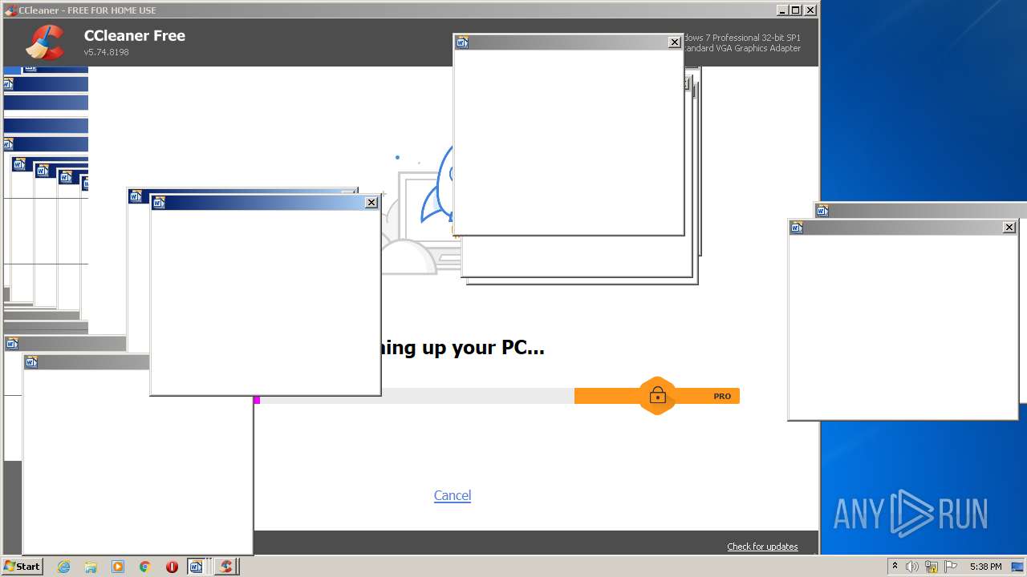The height and width of the screenshot is (577, 1027).
Task: Click the orange lock PRO icon
Action: pyautogui.click(x=657, y=395)
